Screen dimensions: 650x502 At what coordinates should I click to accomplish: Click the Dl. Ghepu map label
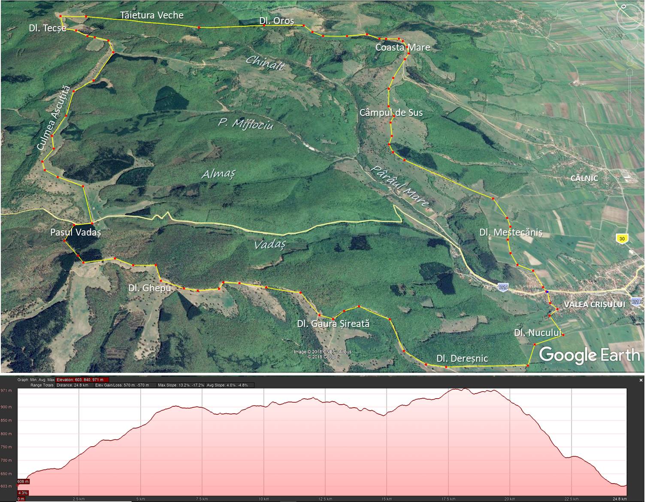(149, 288)
